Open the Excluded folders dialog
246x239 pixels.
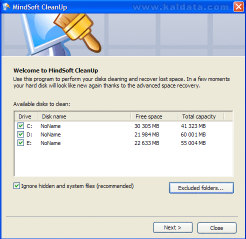[201, 188]
